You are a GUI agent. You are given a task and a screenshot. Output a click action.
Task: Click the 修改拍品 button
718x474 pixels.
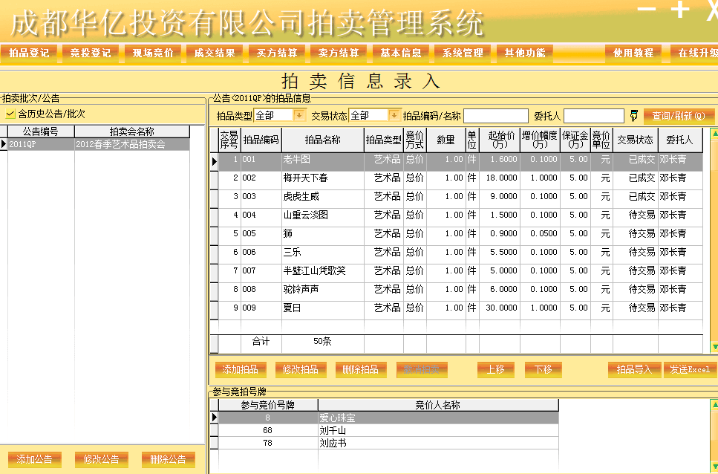pos(301,369)
